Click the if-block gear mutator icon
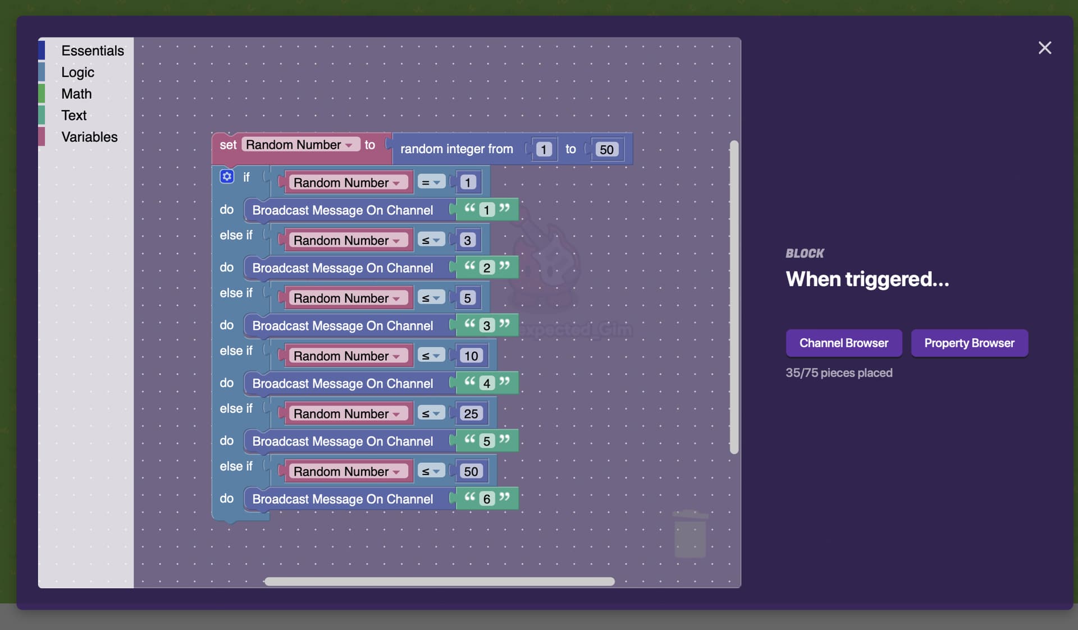This screenshot has width=1078, height=630. click(x=227, y=177)
